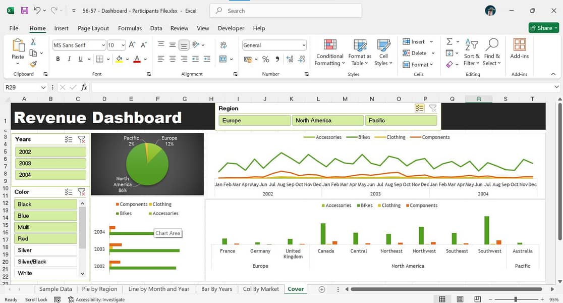The width and height of the screenshot is (563, 303).
Task: Open the borders dropdown arrow
Action: (108, 59)
